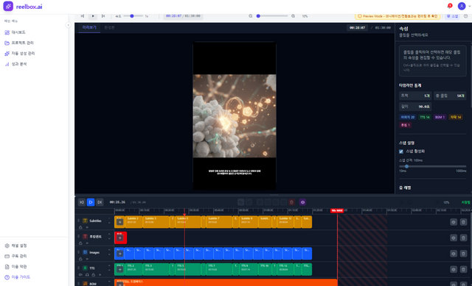This screenshot has height=286, width=472.
Task: Mute the TTS track with the speaker icon
Action: point(80,274)
